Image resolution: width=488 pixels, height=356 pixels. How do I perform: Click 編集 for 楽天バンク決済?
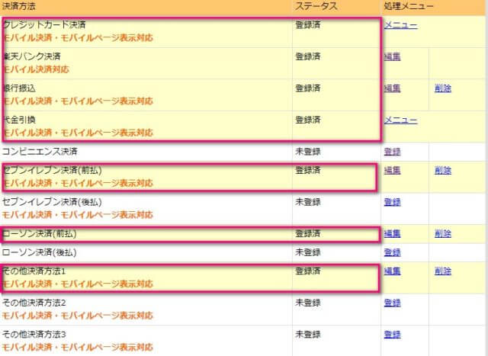(x=392, y=56)
